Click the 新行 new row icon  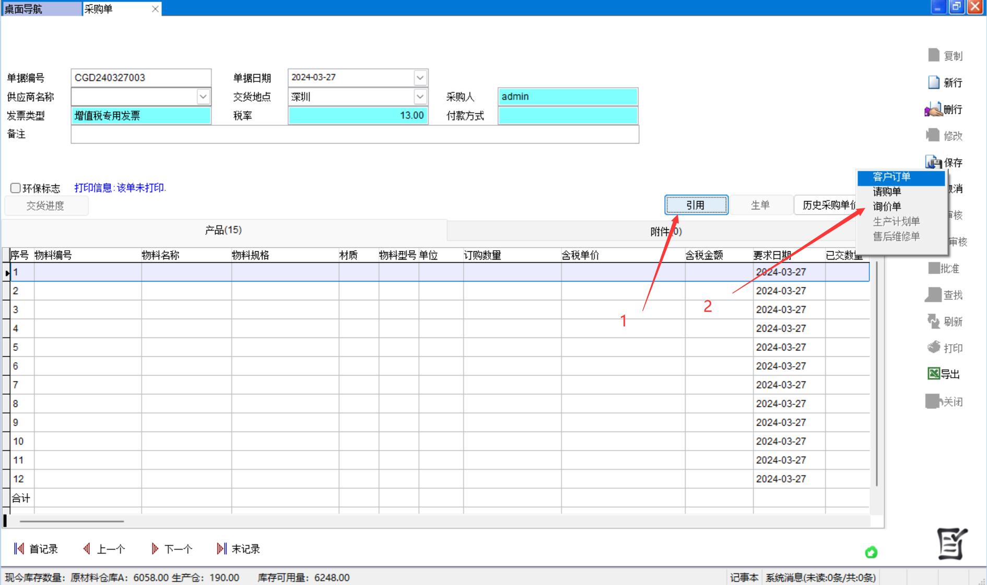[x=934, y=83]
